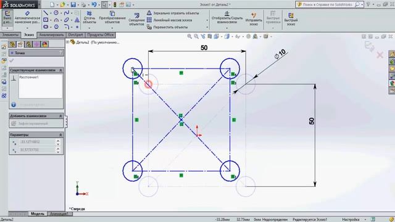
Task: Click the Select cursor tool icon
Action: (x=104, y=4)
